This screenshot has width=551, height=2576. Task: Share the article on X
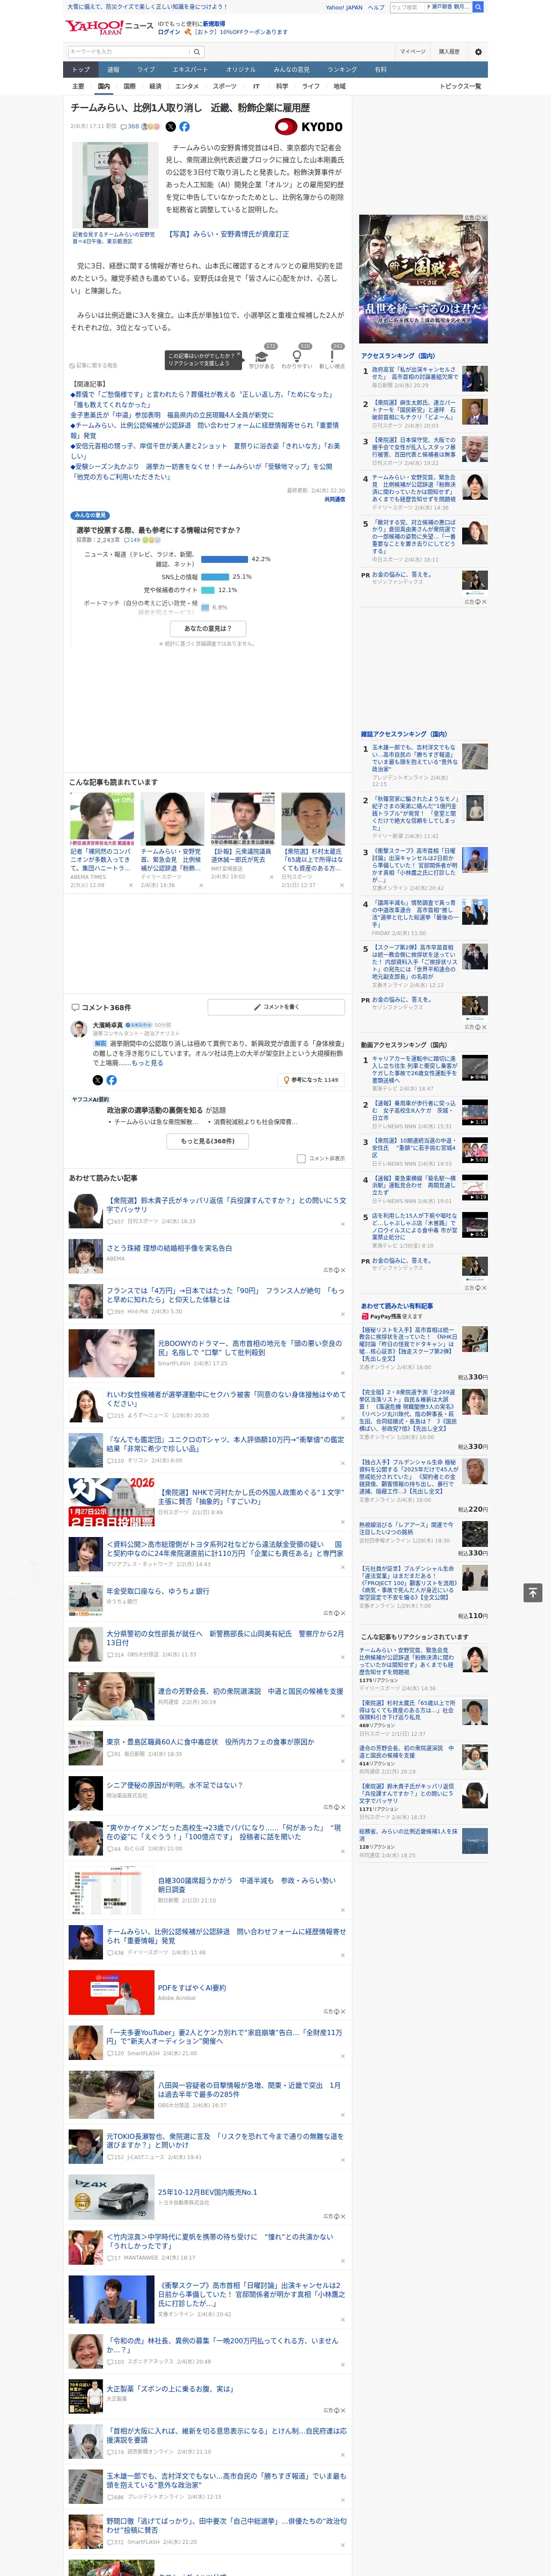coord(170,127)
